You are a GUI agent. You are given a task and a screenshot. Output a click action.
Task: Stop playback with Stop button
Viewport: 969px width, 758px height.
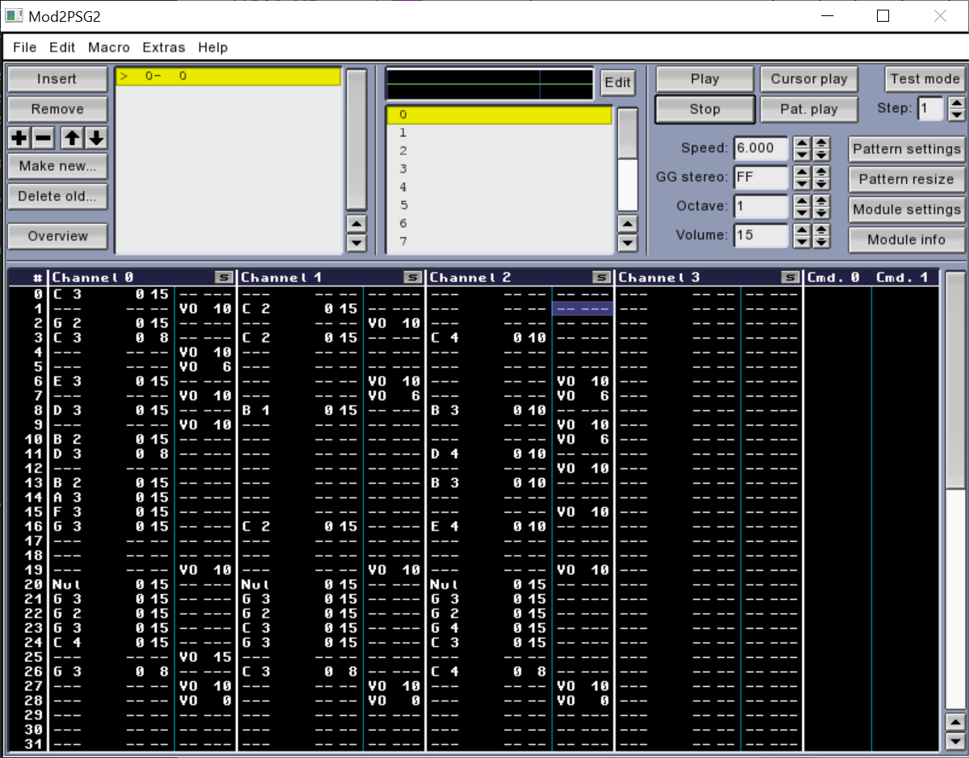tap(704, 109)
